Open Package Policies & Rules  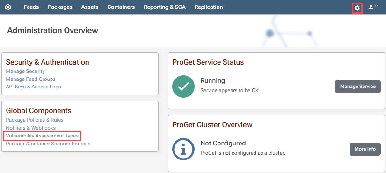[35, 120]
